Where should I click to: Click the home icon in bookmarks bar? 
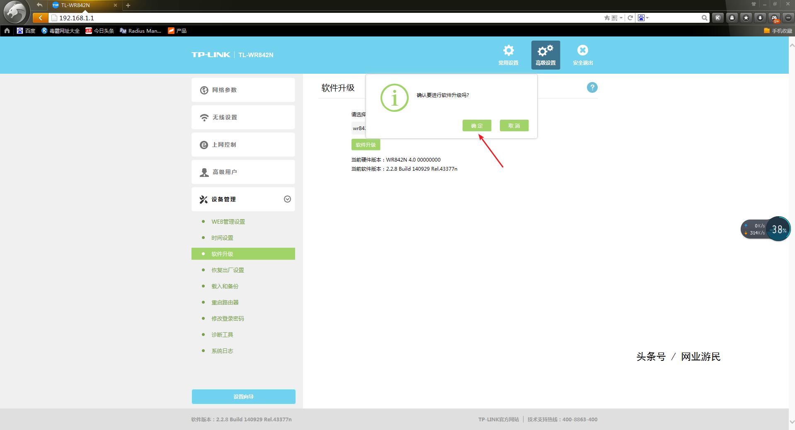pyautogui.click(x=7, y=31)
